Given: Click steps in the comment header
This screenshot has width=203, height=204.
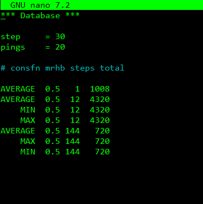Looking at the screenshot, I should click(82, 68).
